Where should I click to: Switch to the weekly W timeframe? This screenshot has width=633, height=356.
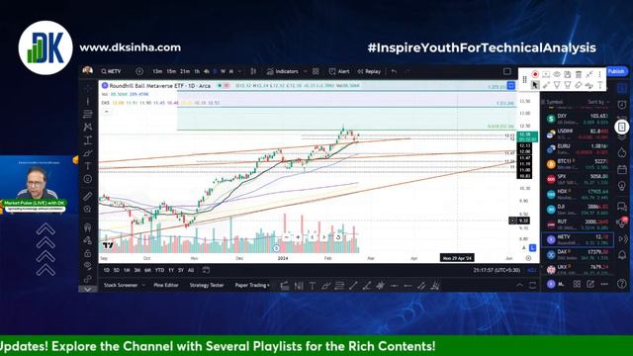(x=223, y=71)
